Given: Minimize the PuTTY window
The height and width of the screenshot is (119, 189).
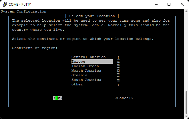Looking at the screenshot, I should tap(156, 4).
